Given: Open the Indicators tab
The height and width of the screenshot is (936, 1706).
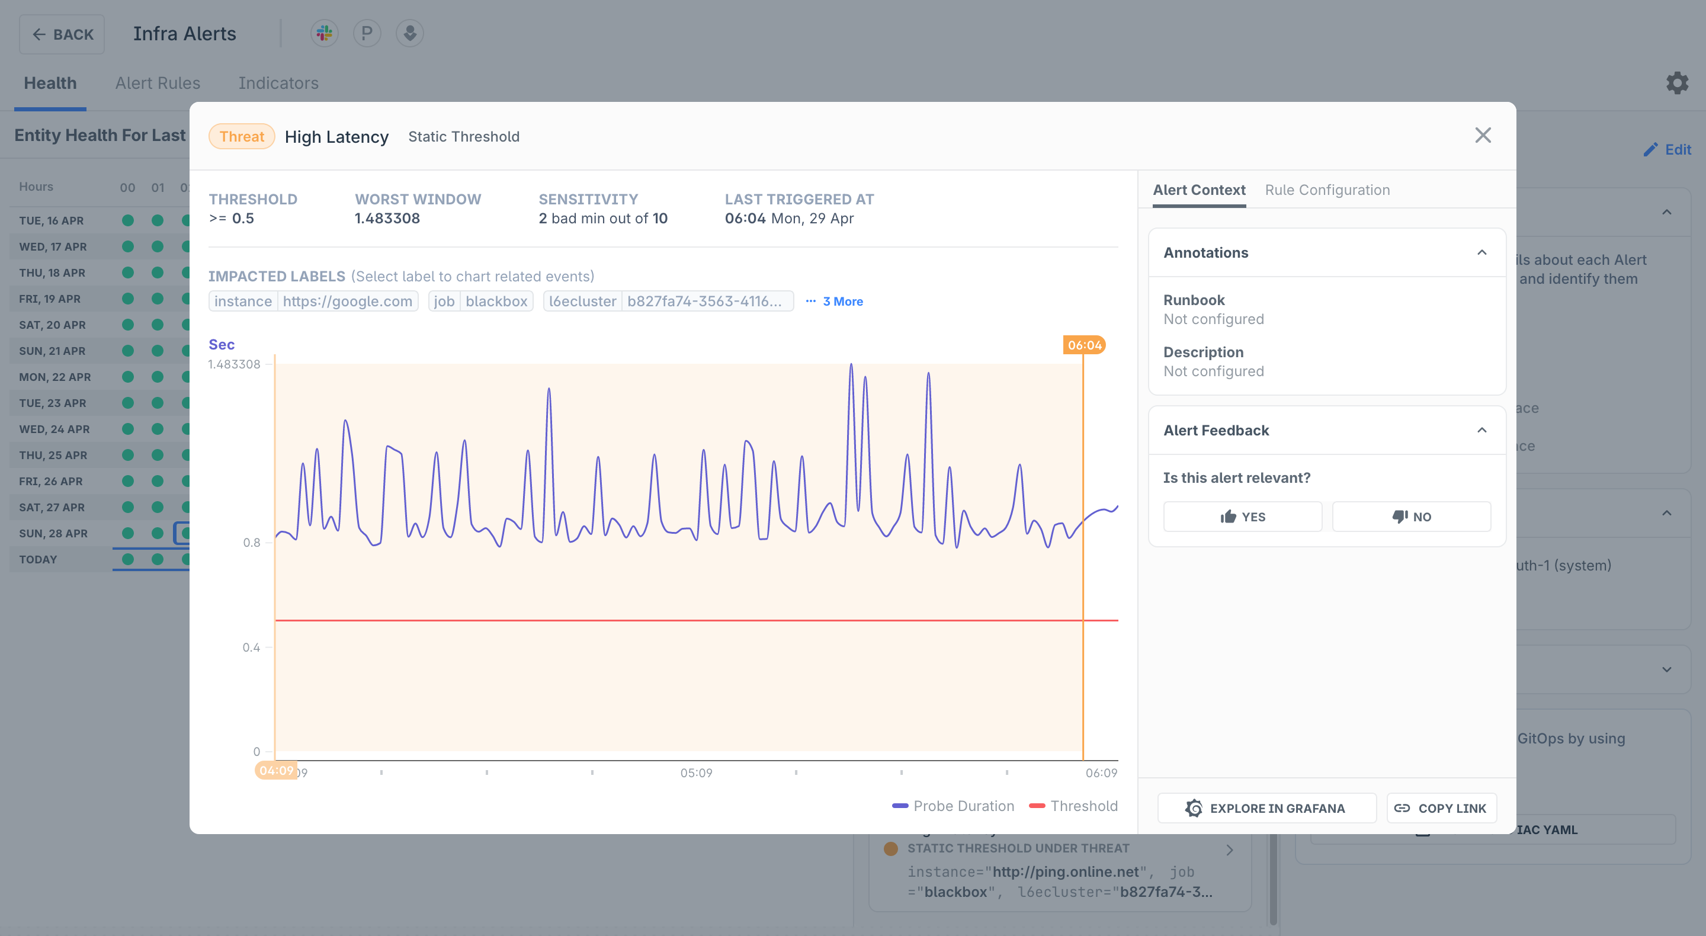Looking at the screenshot, I should pyautogui.click(x=278, y=83).
